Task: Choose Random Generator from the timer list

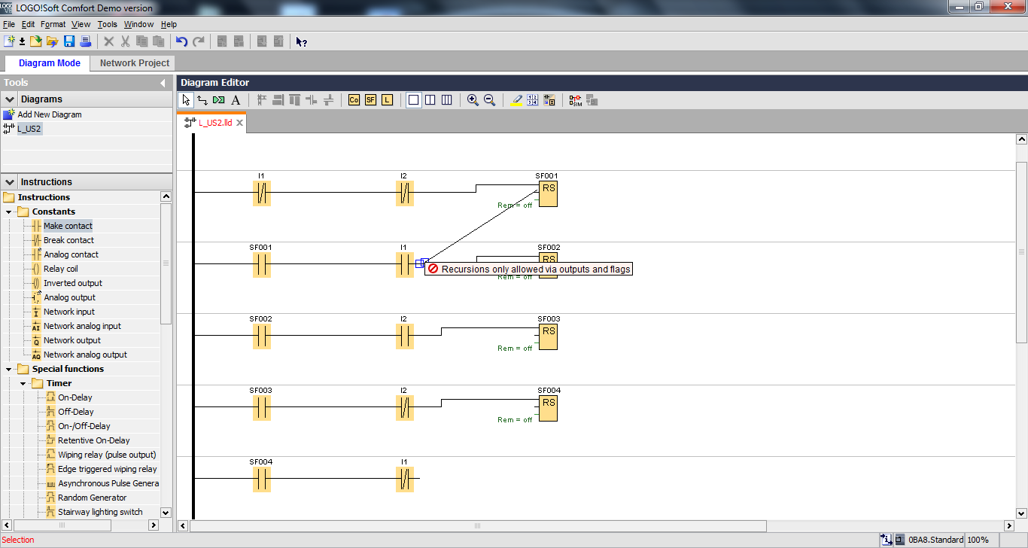Action: 92,498
